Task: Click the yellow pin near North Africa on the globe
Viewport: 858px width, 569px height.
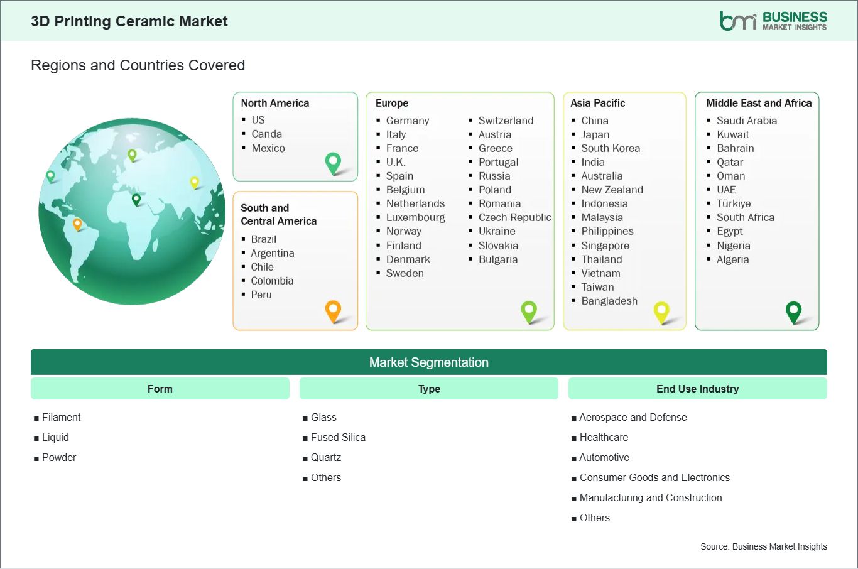Action: [x=194, y=183]
